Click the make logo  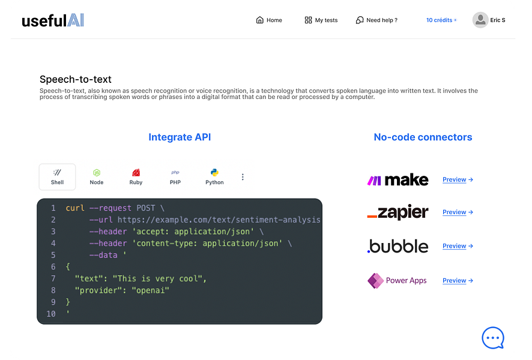point(397,179)
